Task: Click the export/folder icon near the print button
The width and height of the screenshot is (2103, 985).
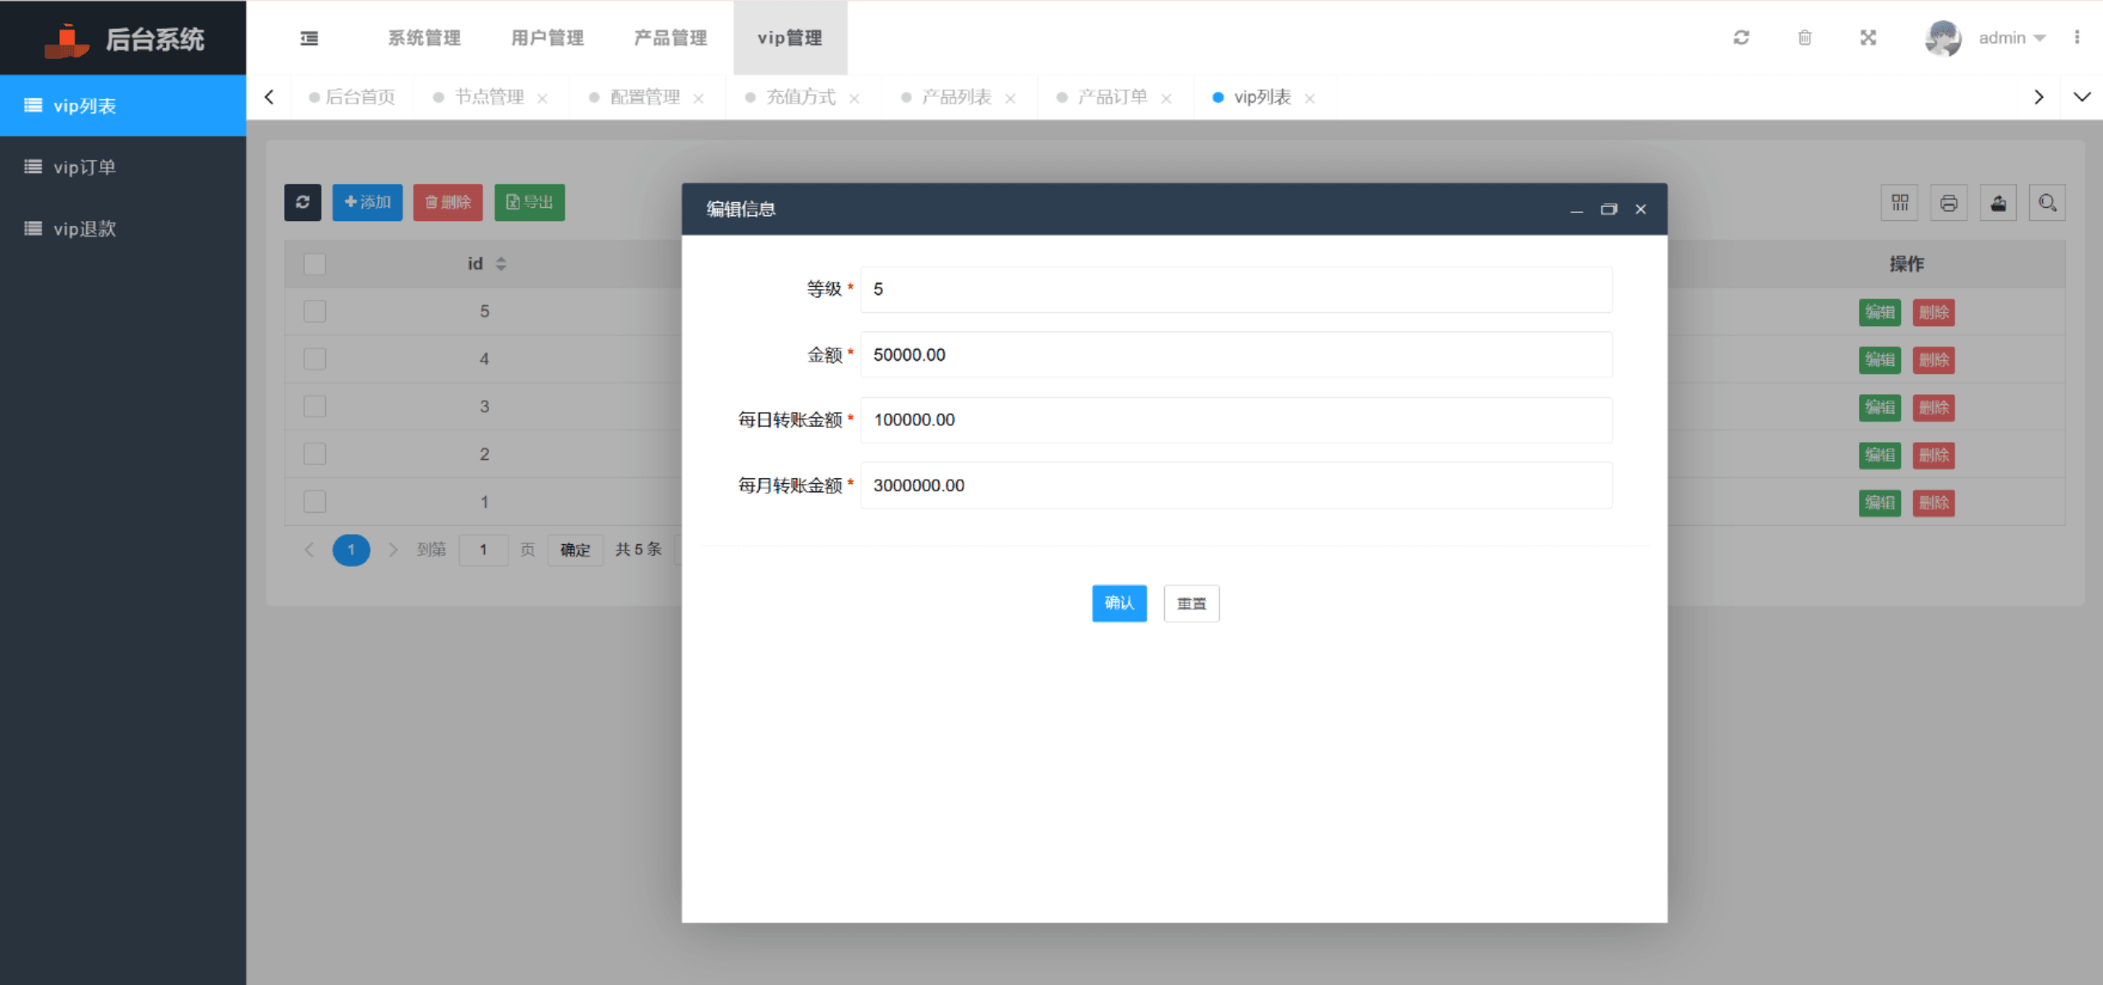Action: 1998,202
